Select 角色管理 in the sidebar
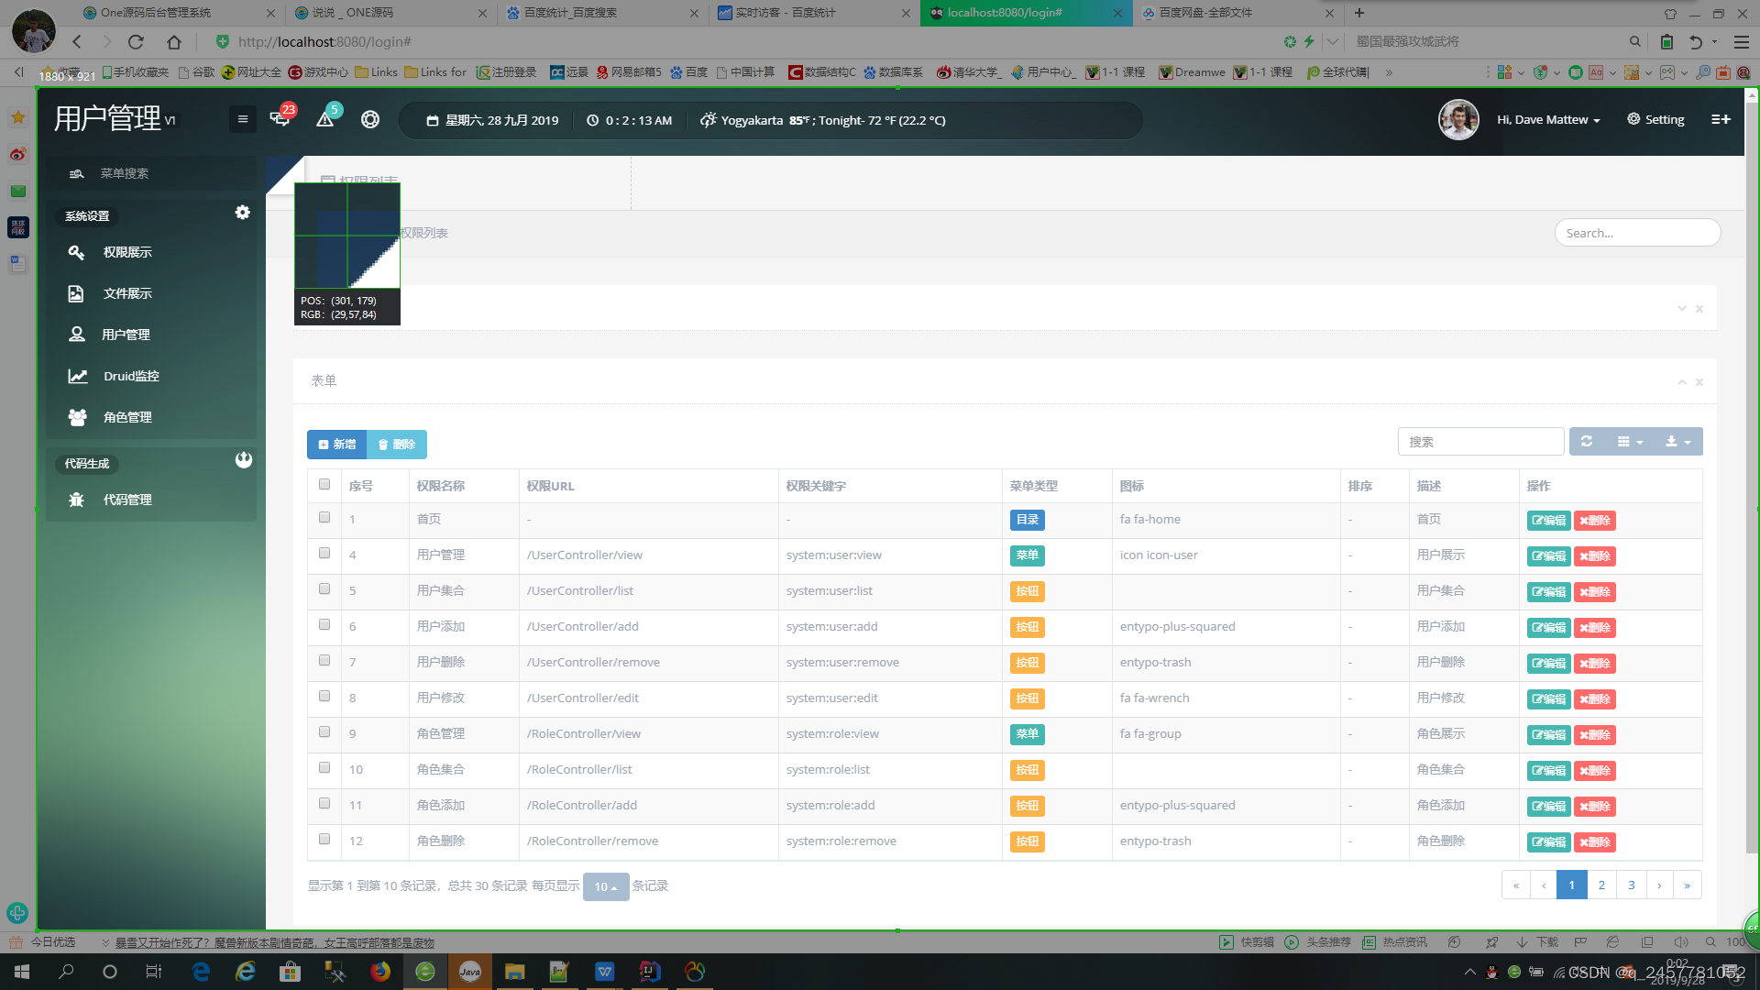This screenshot has height=990, width=1760. 130,417
